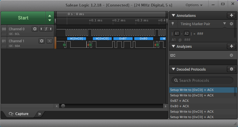This screenshot has height=127, width=238.
Task: Click the Channel 1 drag handle
Action: tap(4, 45)
